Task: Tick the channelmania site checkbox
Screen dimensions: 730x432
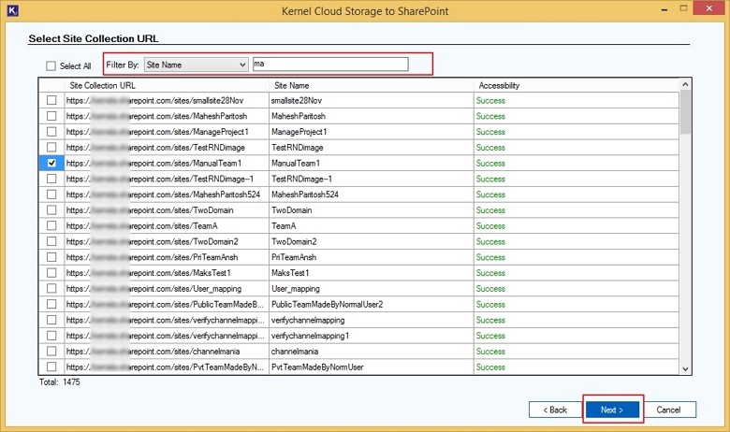Action: pyautogui.click(x=51, y=351)
